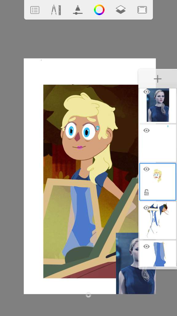Toggle the layers panel icon
177x316 pixels.
[120, 10]
